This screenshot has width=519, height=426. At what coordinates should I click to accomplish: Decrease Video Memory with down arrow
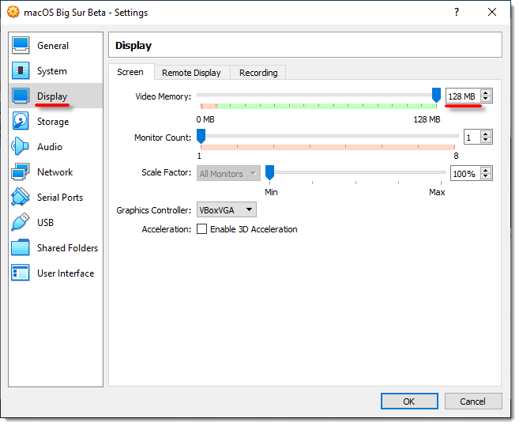tap(485, 99)
